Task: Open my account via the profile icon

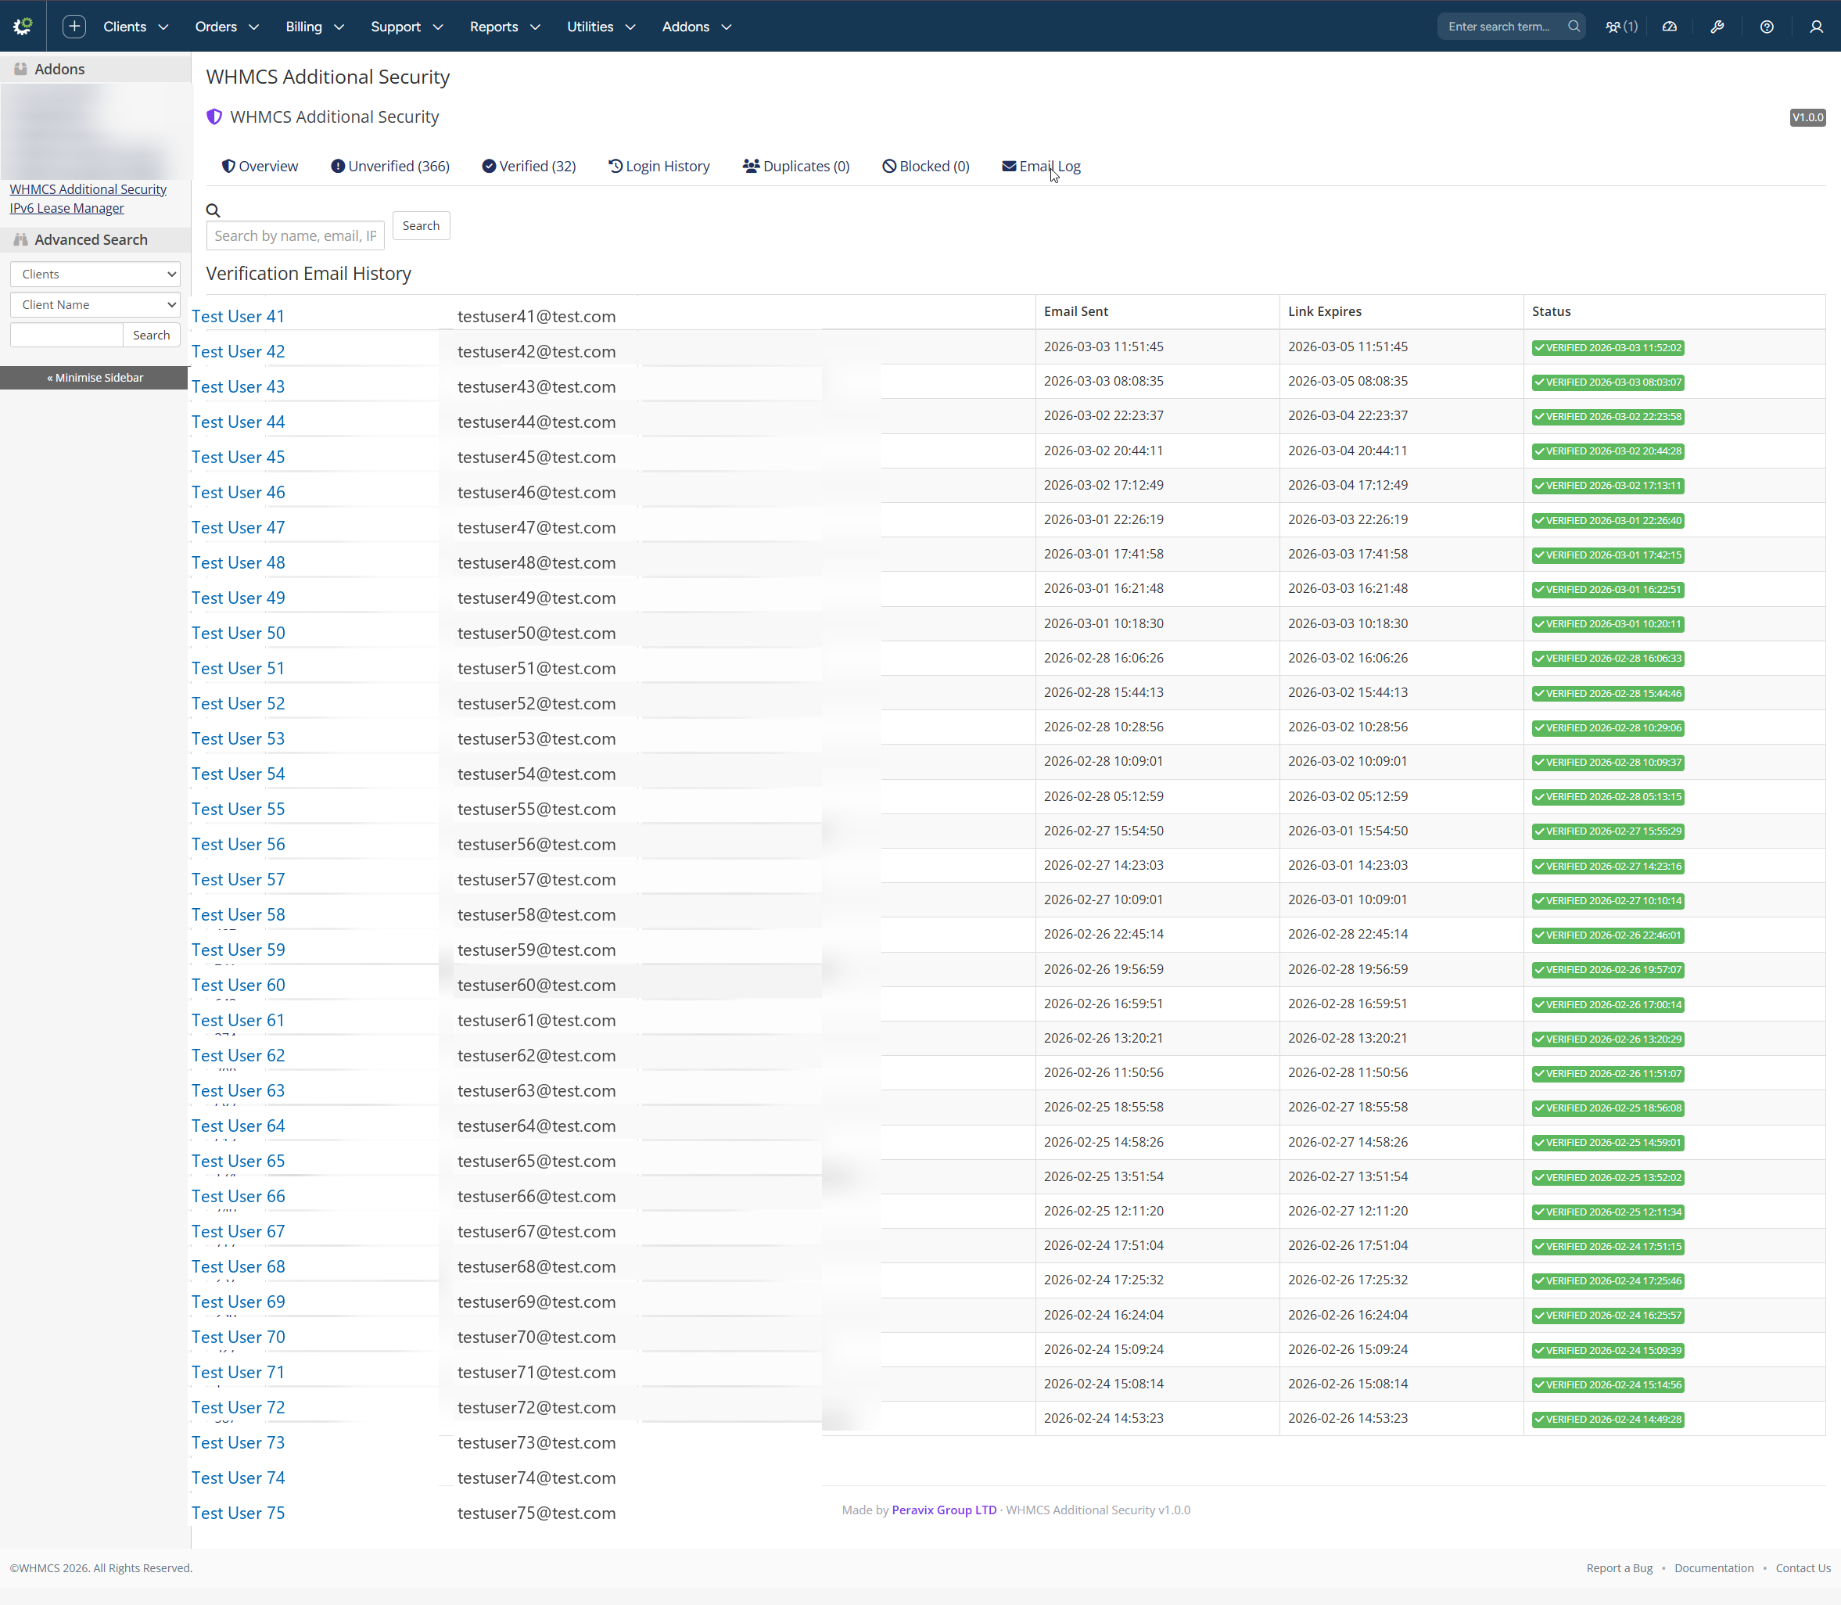Action: [1816, 26]
